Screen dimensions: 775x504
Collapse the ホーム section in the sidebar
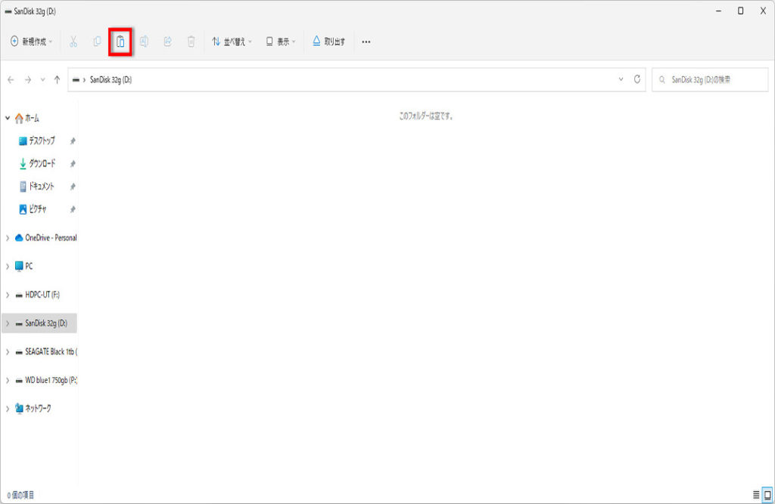[8, 119]
